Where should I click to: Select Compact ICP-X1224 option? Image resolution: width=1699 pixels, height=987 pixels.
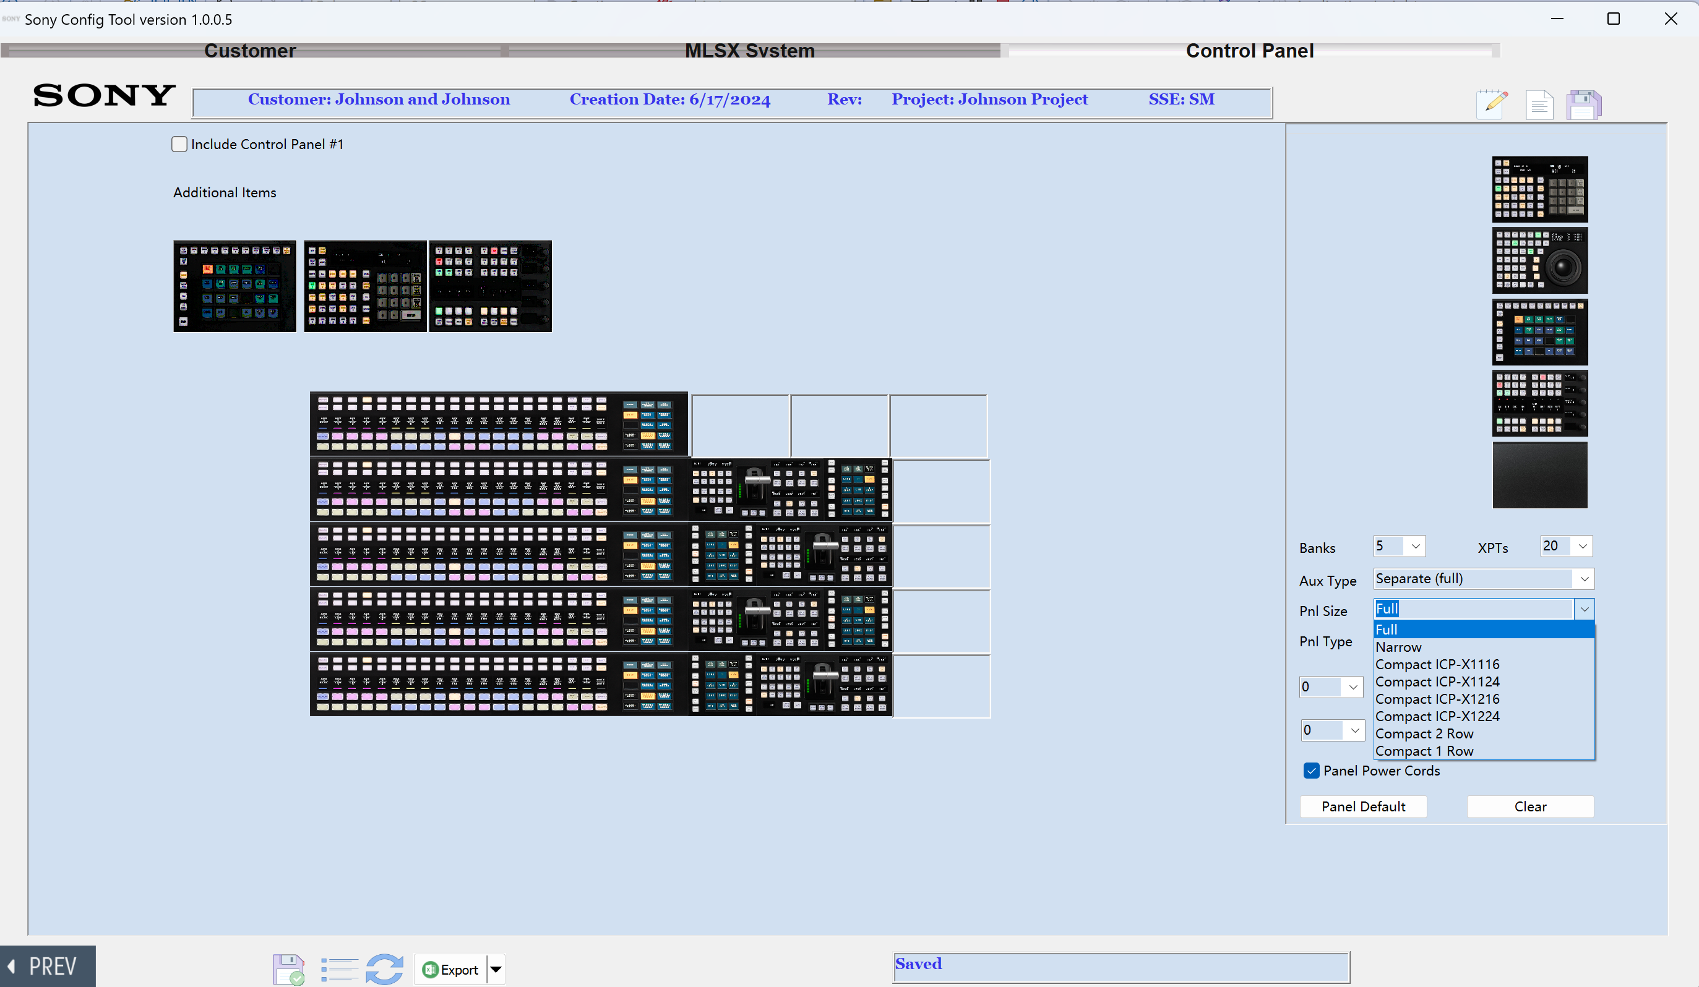(1484, 716)
